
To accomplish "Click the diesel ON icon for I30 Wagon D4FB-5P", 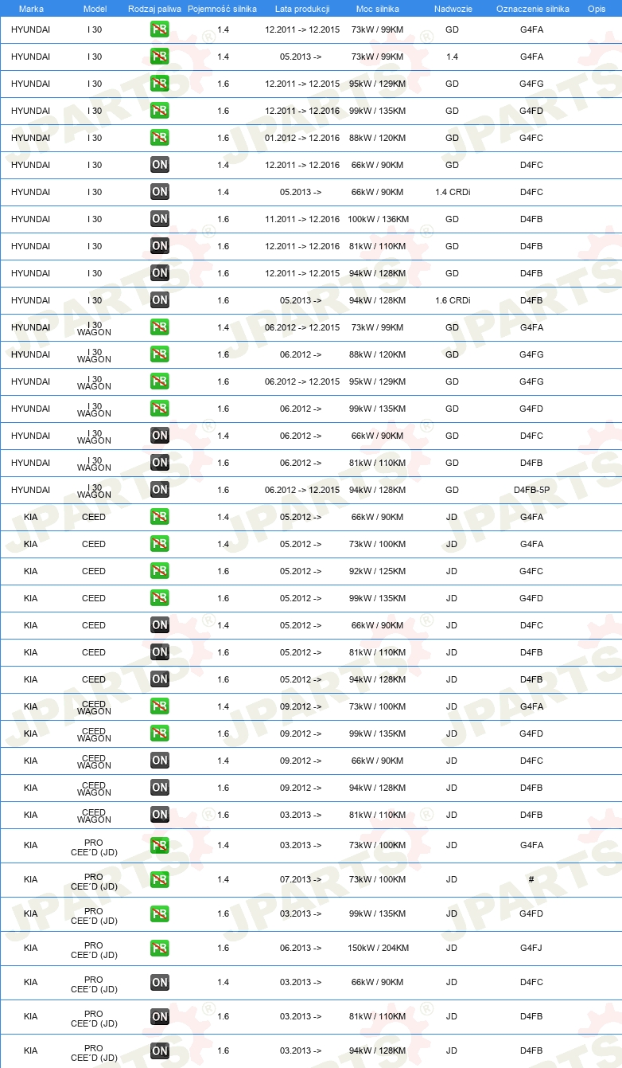I will coord(160,490).
